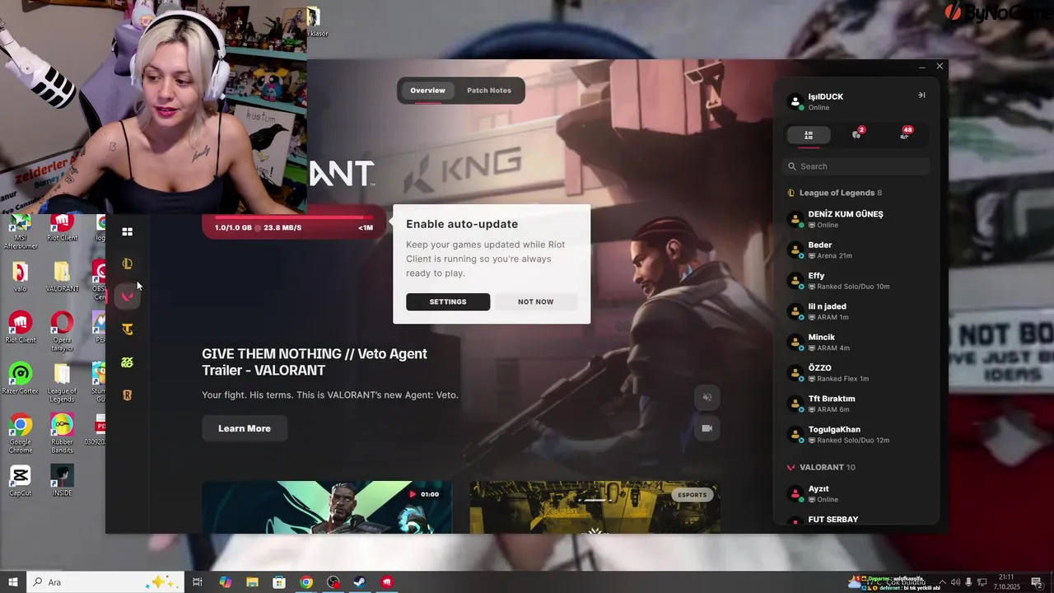Open the agent video thumbnail with 01:00

tap(327, 507)
